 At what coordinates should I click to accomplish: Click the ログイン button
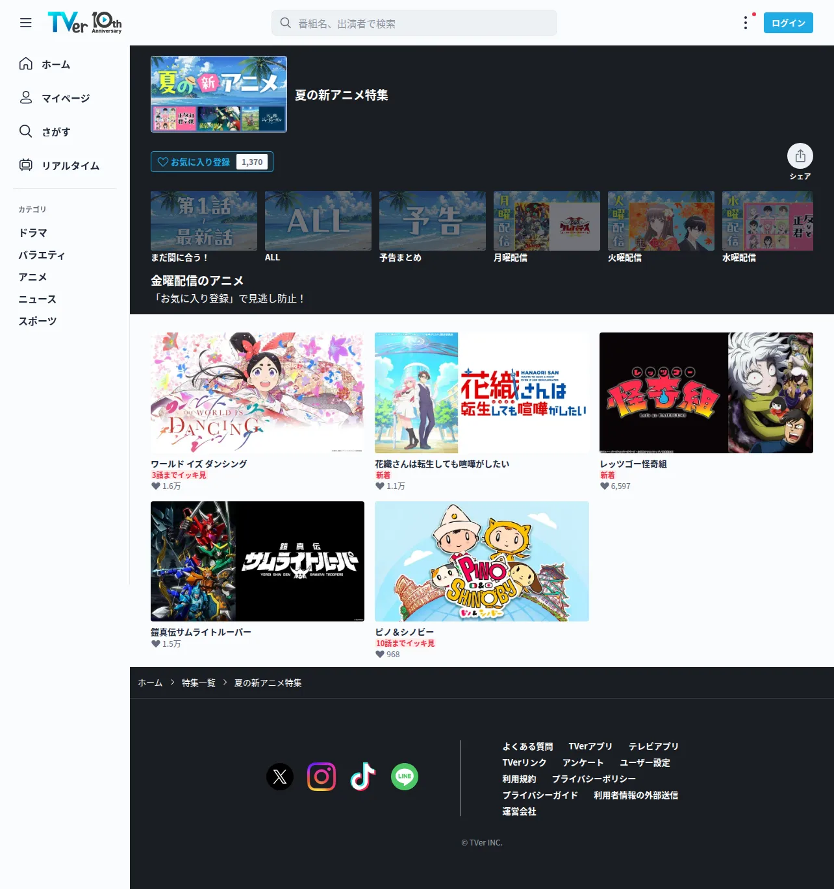(x=789, y=23)
